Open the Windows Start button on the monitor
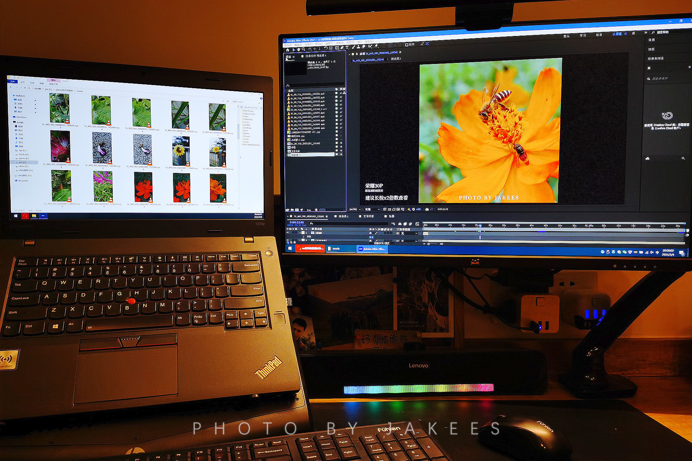The height and width of the screenshot is (461, 692). click(290, 248)
